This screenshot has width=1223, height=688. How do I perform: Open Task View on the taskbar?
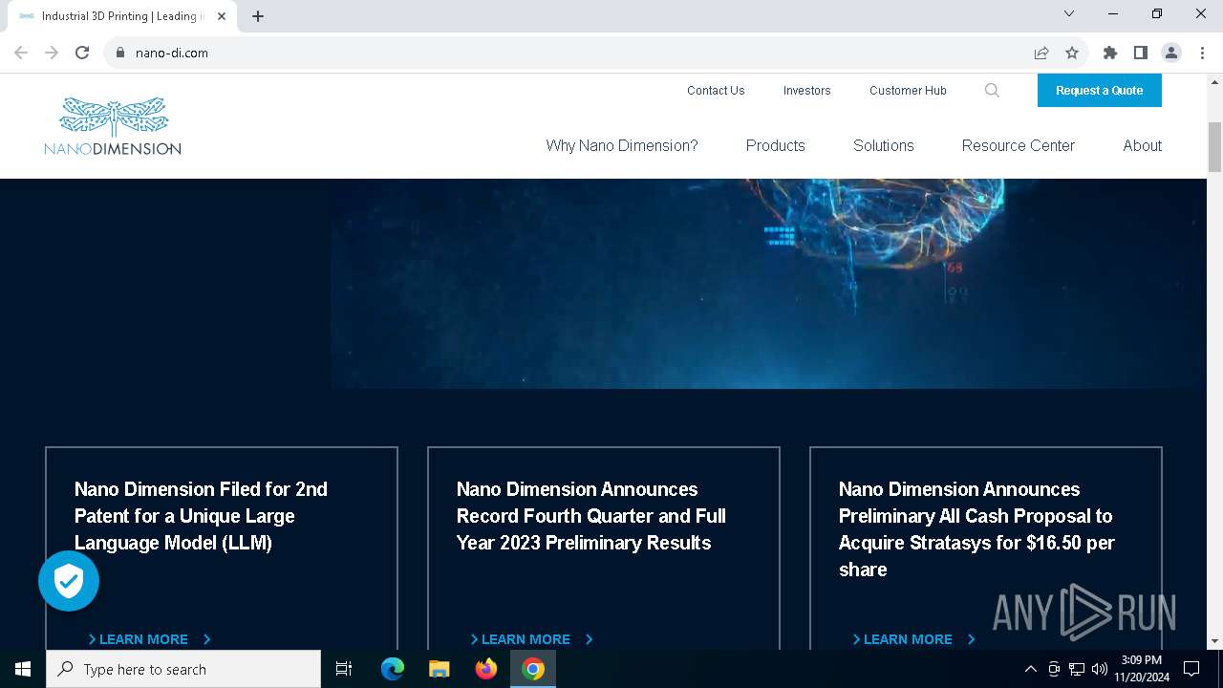coord(344,669)
